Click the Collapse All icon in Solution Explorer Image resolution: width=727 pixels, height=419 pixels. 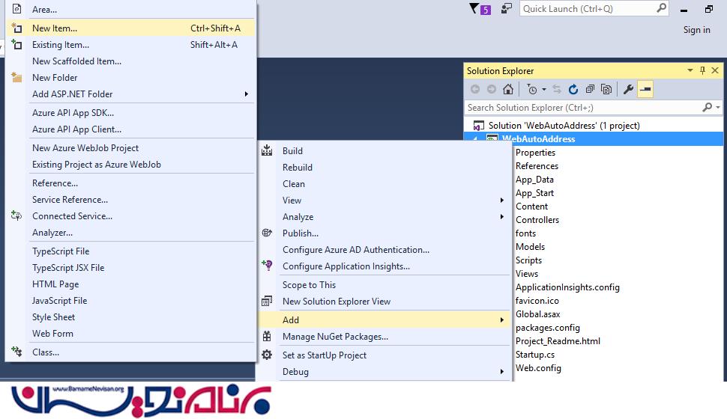590,90
